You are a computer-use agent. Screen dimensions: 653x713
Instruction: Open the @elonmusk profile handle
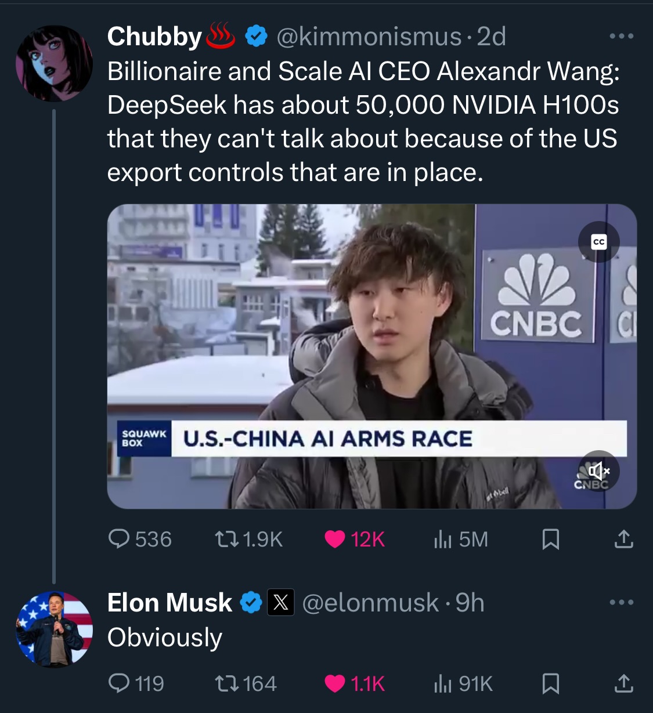[x=370, y=603]
